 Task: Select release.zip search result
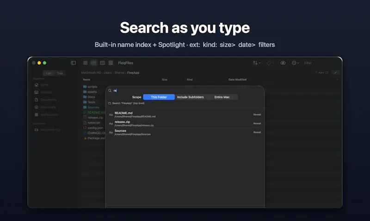[x=185, y=123]
